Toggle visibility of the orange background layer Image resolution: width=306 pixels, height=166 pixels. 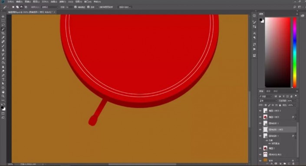[x=260, y=160]
